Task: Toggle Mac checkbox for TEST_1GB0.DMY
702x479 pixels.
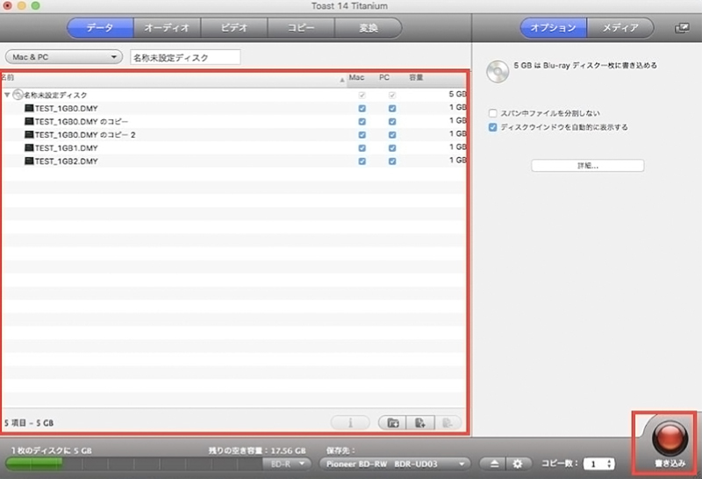Action: pos(362,108)
